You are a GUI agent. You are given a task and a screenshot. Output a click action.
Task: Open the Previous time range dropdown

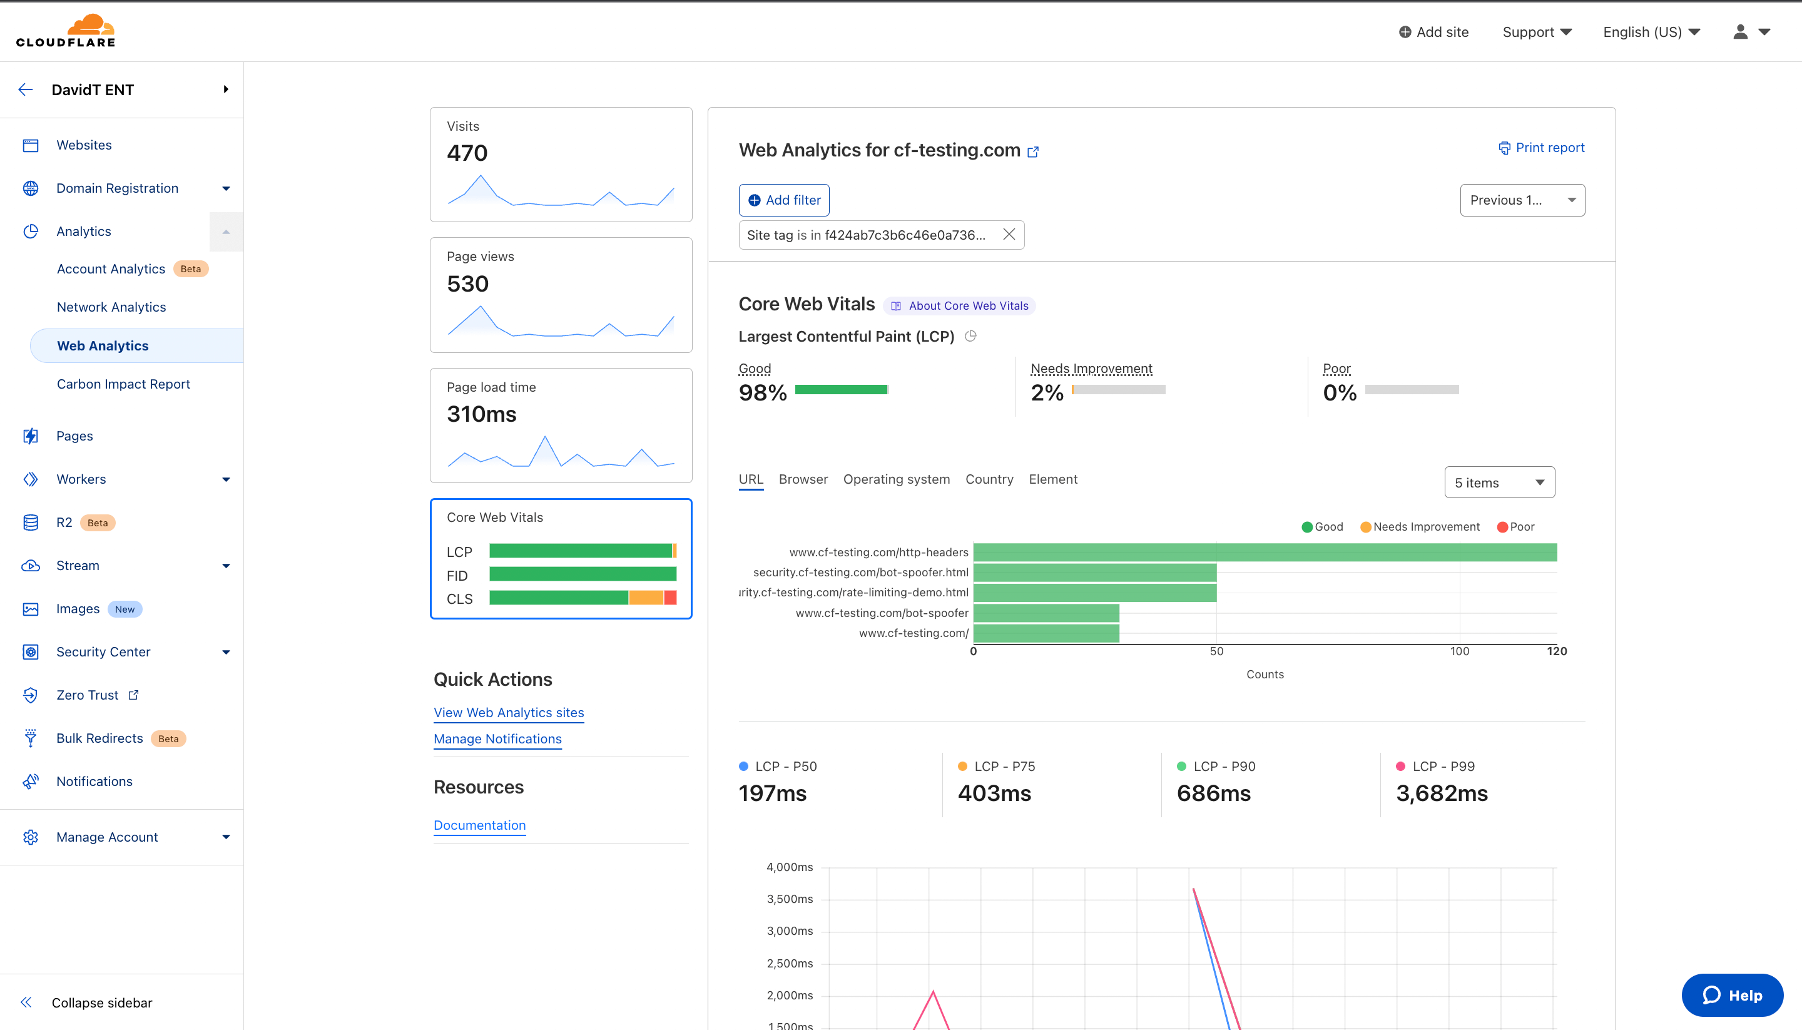pos(1522,200)
